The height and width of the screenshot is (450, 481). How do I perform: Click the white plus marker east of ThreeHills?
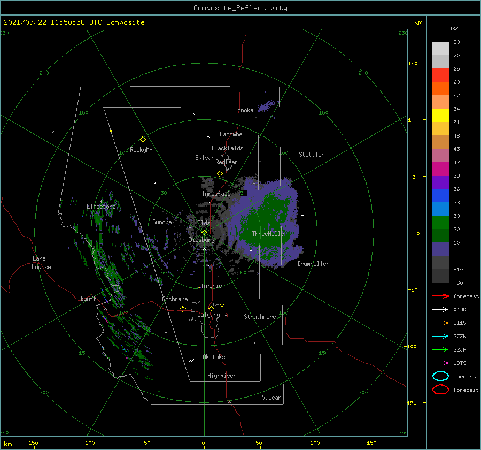coord(302,215)
